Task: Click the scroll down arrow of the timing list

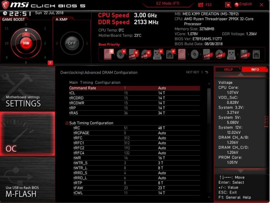Action: [209, 197]
